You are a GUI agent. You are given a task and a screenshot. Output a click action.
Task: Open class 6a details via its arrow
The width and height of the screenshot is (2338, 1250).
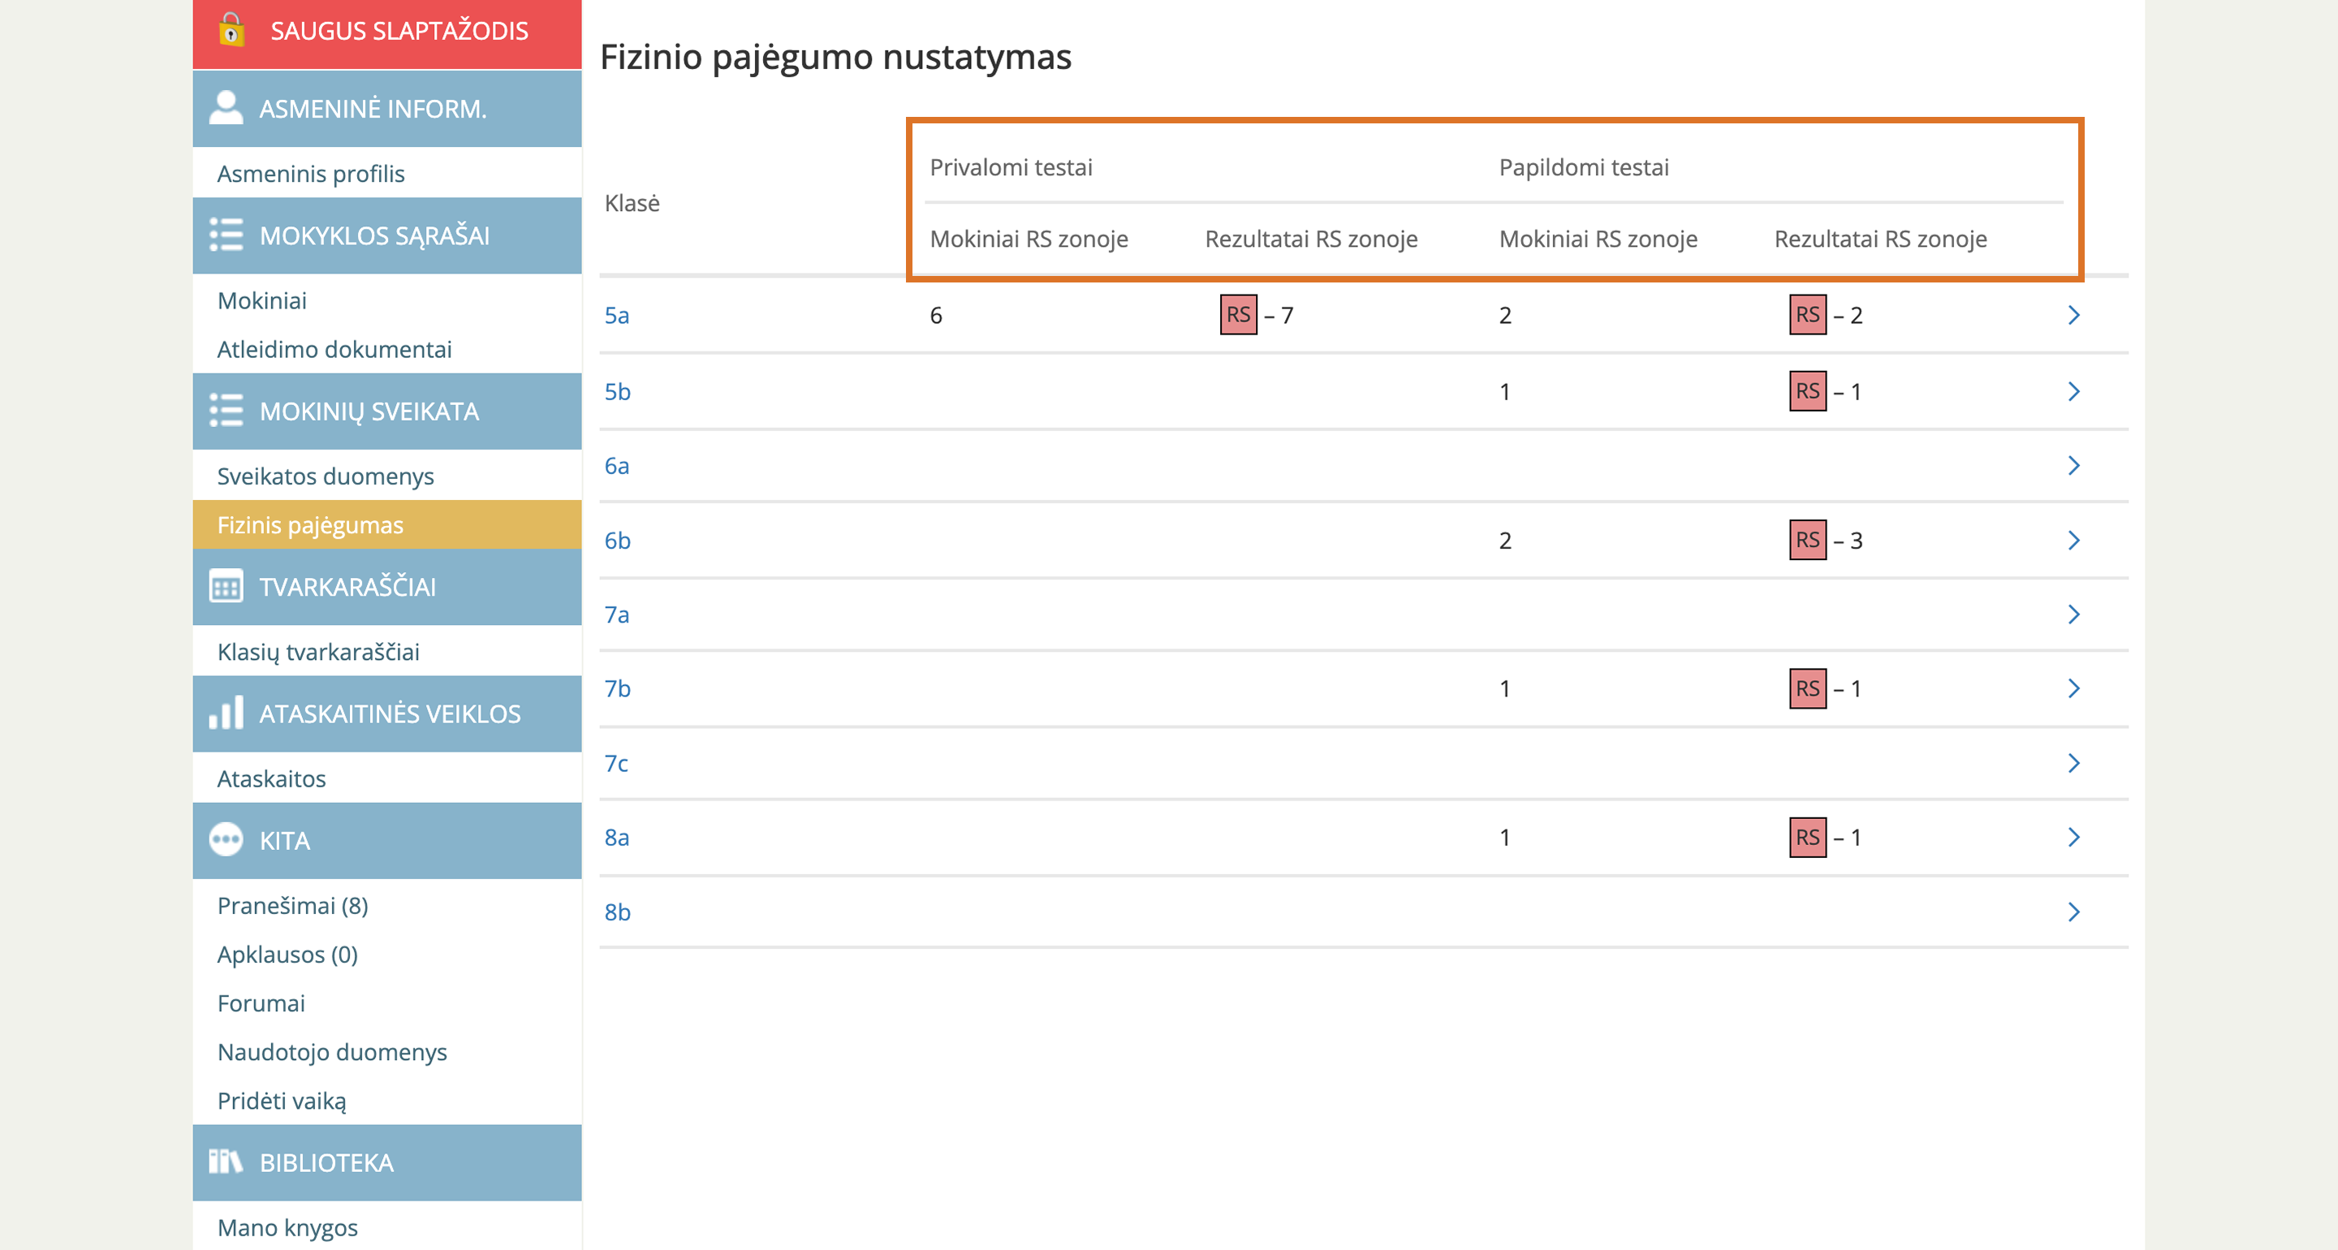click(x=2073, y=466)
